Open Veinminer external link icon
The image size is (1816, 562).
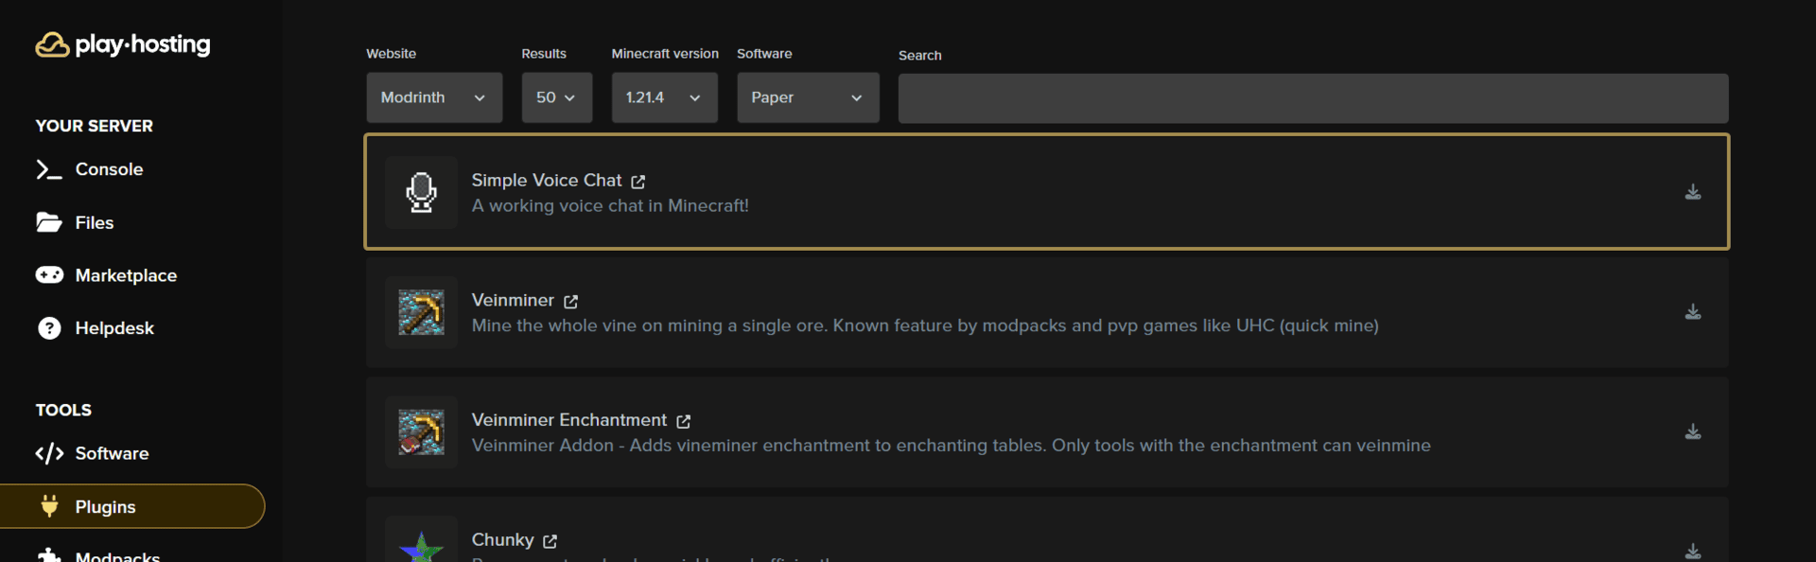pos(571,302)
